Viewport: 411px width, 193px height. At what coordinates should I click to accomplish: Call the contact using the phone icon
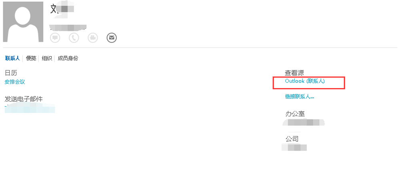[74, 38]
